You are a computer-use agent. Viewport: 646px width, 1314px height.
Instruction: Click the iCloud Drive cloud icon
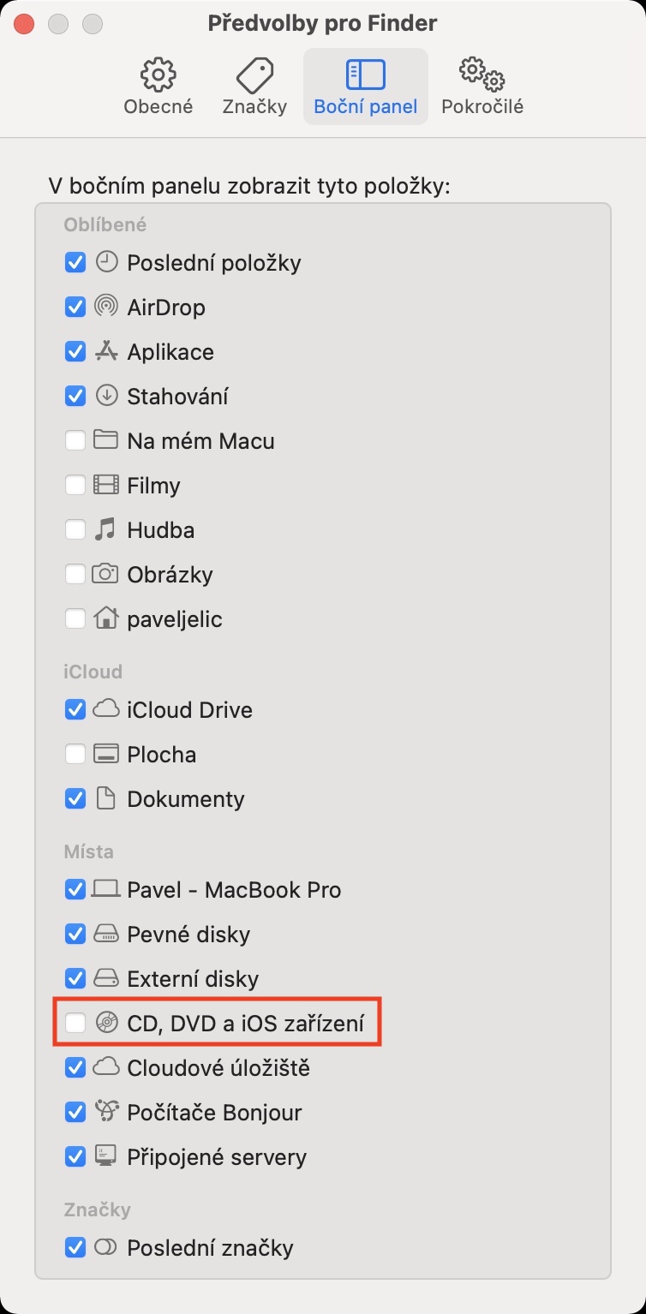(105, 709)
